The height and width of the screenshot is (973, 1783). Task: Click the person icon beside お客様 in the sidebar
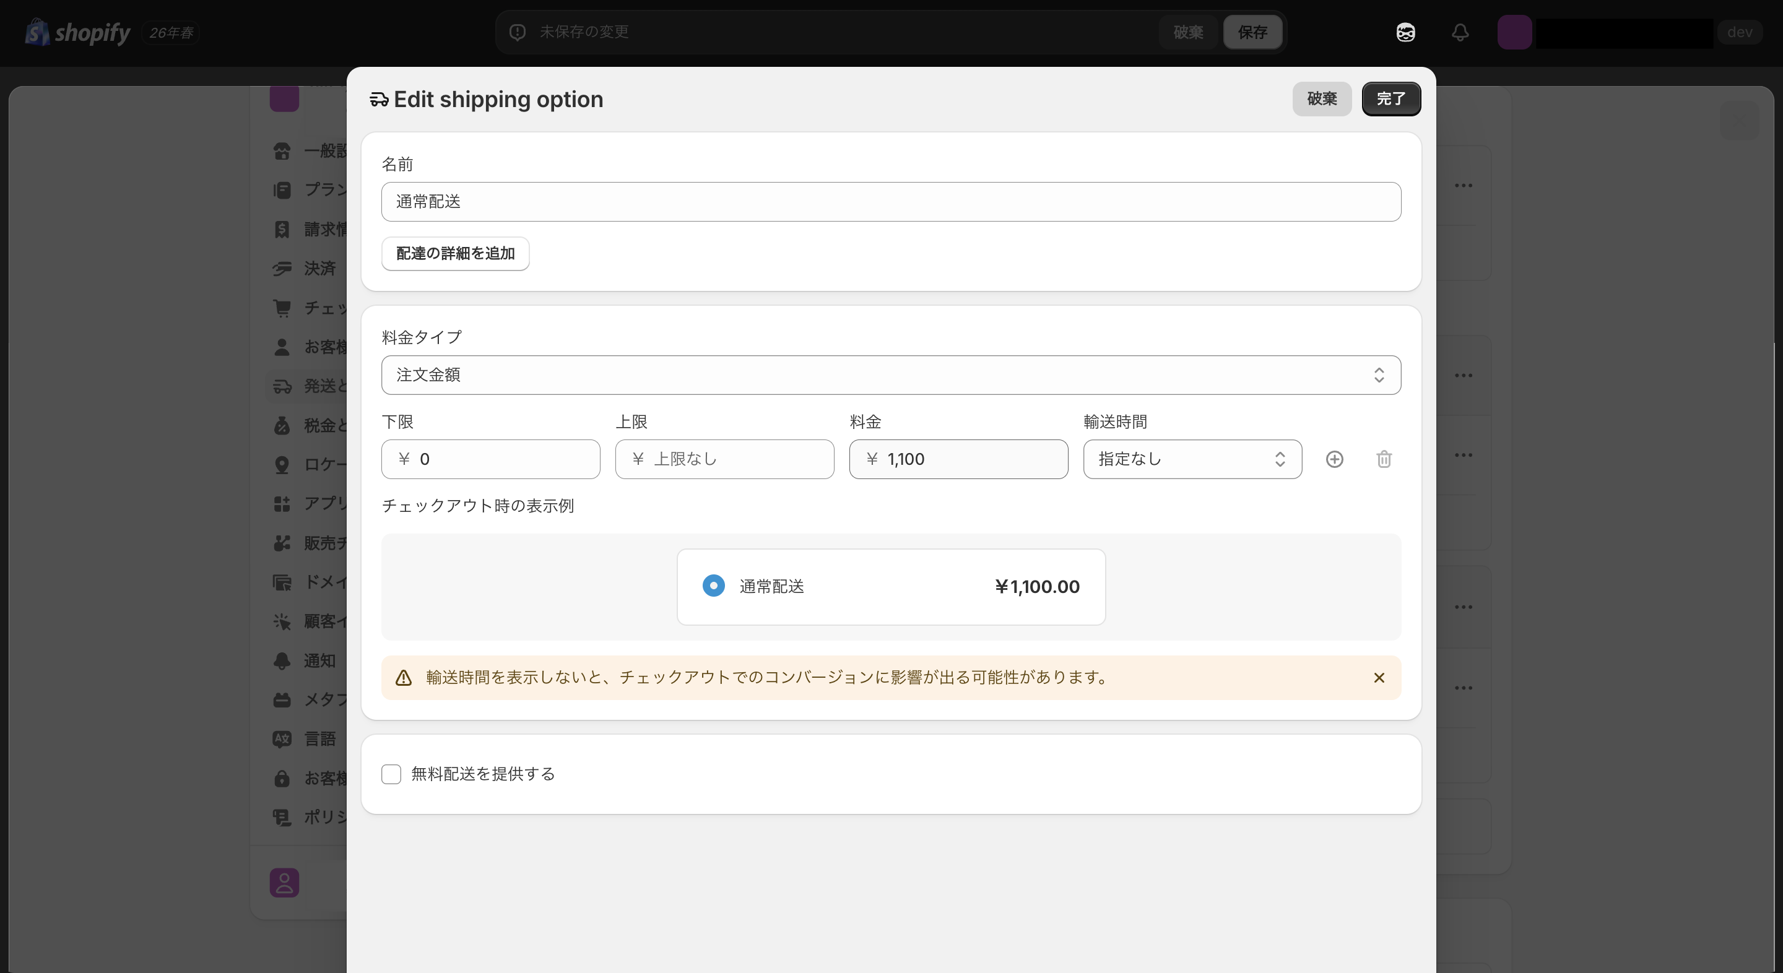tap(282, 347)
